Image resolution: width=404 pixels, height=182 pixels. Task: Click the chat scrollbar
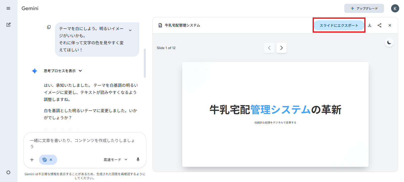click(145, 63)
